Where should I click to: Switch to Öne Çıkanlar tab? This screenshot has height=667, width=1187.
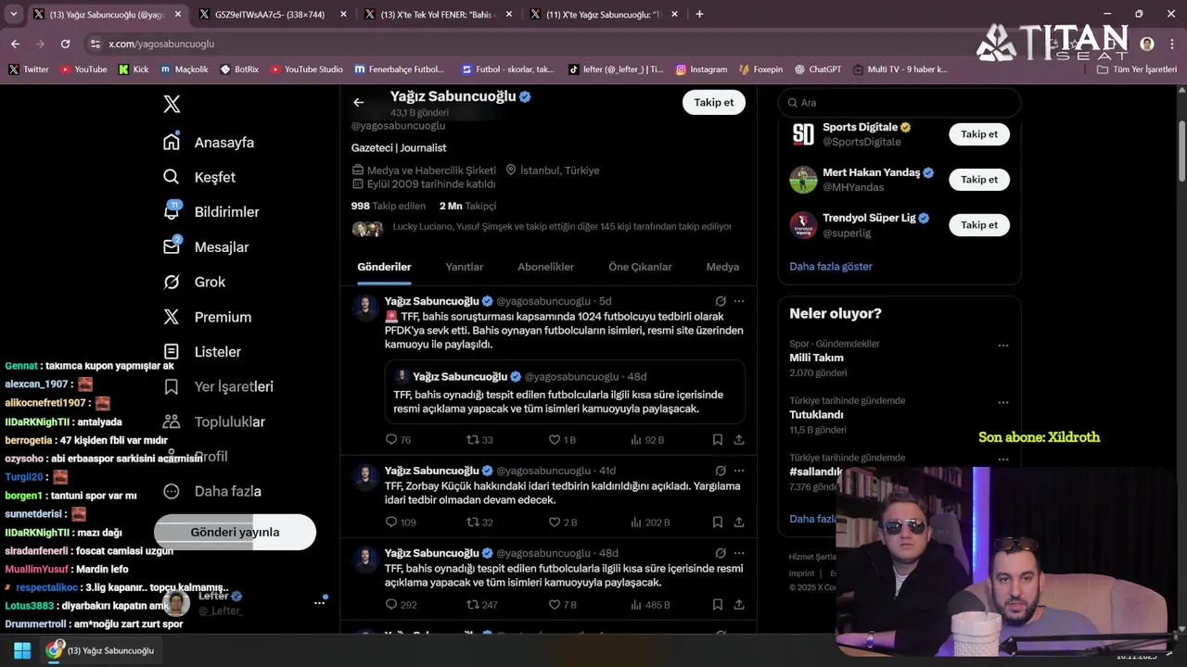(x=640, y=267)
